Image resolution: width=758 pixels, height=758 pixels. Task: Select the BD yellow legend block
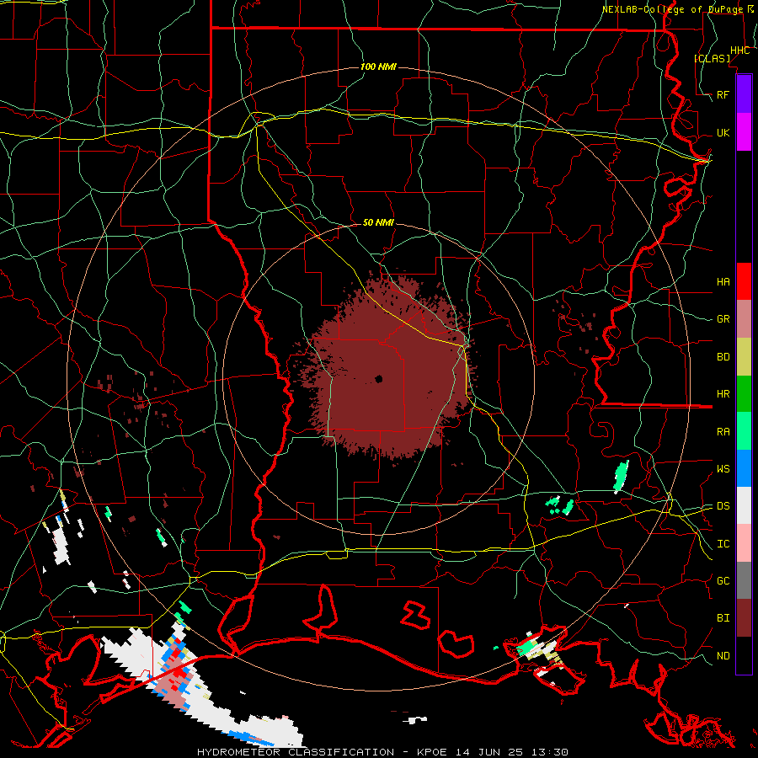[x=744, y=356]
